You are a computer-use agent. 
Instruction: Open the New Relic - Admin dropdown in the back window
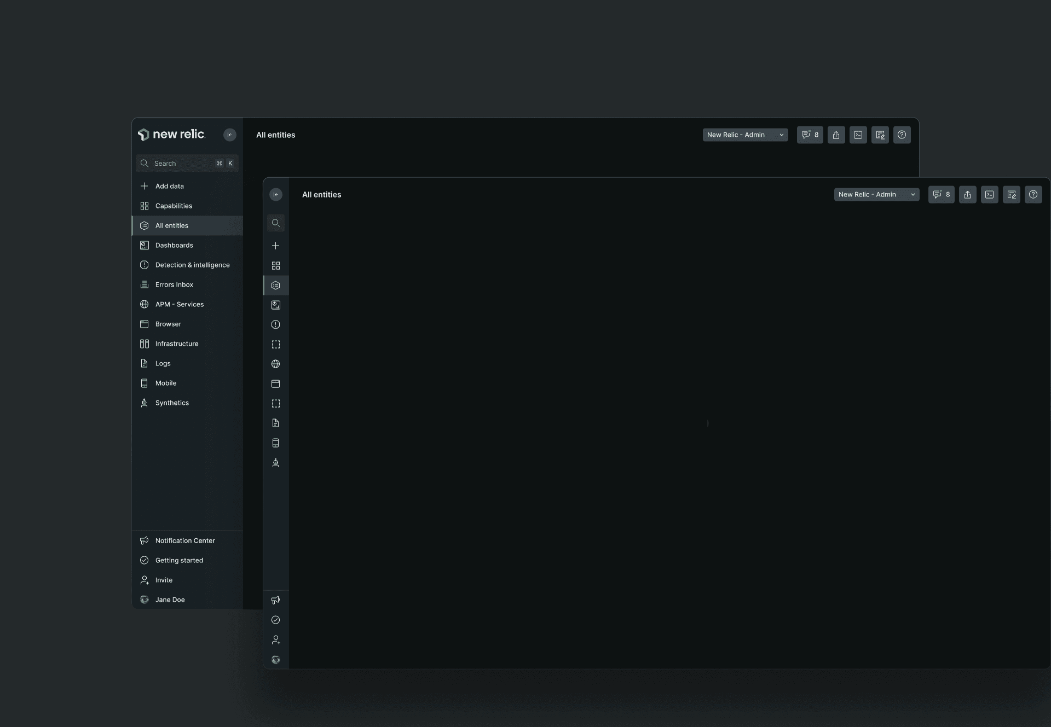745,135
